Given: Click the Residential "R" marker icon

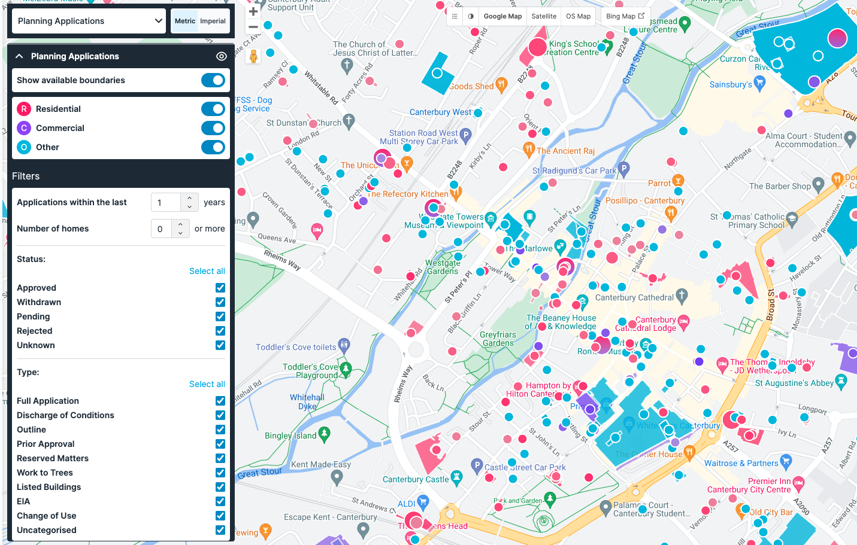Looking at the screenshot, I should click(x=23, y=109).
